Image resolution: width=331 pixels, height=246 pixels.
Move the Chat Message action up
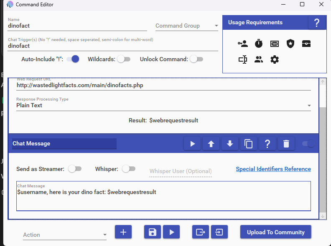211,144
